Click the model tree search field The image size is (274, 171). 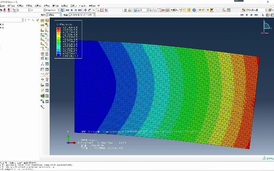(12, 20)
